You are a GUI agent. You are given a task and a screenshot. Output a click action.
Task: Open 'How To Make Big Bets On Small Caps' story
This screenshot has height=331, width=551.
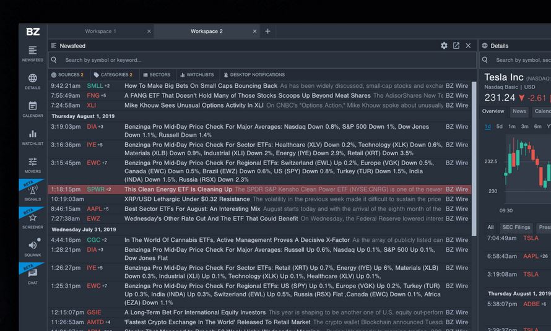tap(201, 86)
